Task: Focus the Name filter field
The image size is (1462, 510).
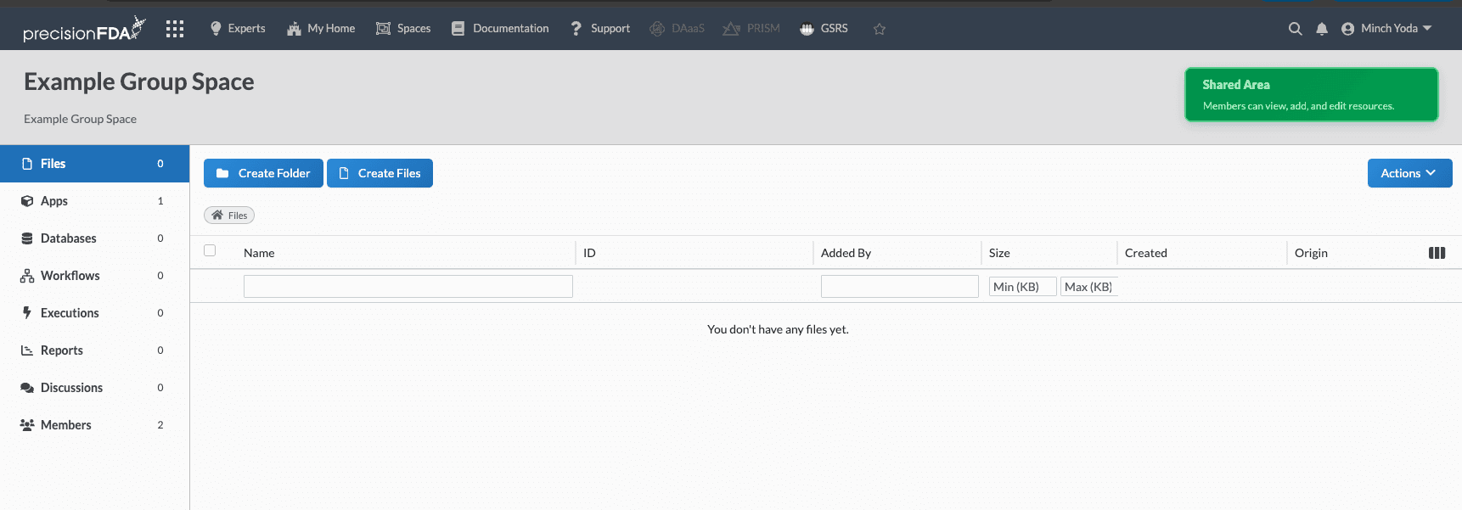Action: pyautogui.click(x=408, y=287)
